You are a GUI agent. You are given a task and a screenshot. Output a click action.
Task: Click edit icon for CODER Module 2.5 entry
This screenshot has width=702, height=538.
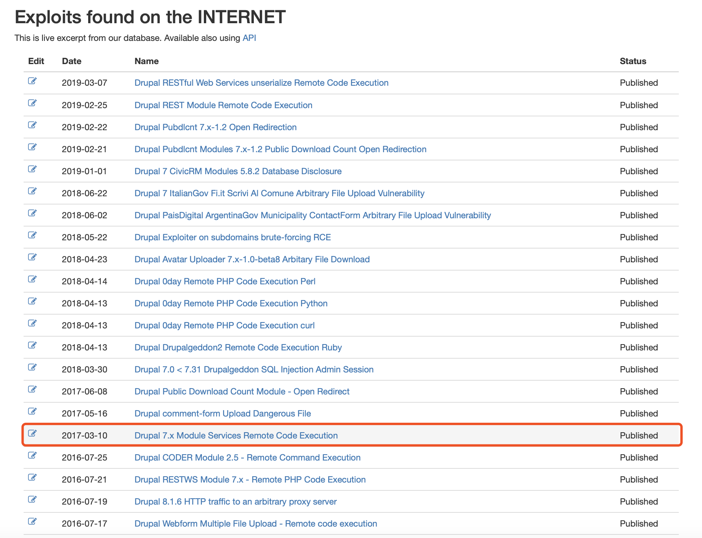coord(32,455)
